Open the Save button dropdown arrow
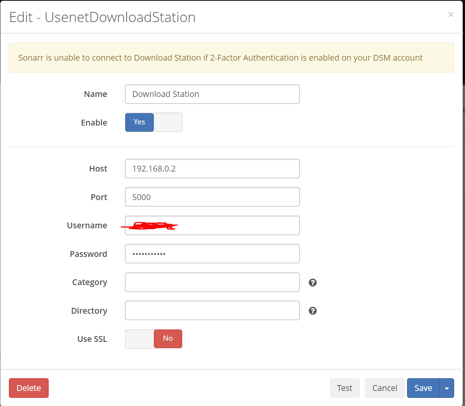The width and height of the screenshot is (465, 406). point(447,388)
